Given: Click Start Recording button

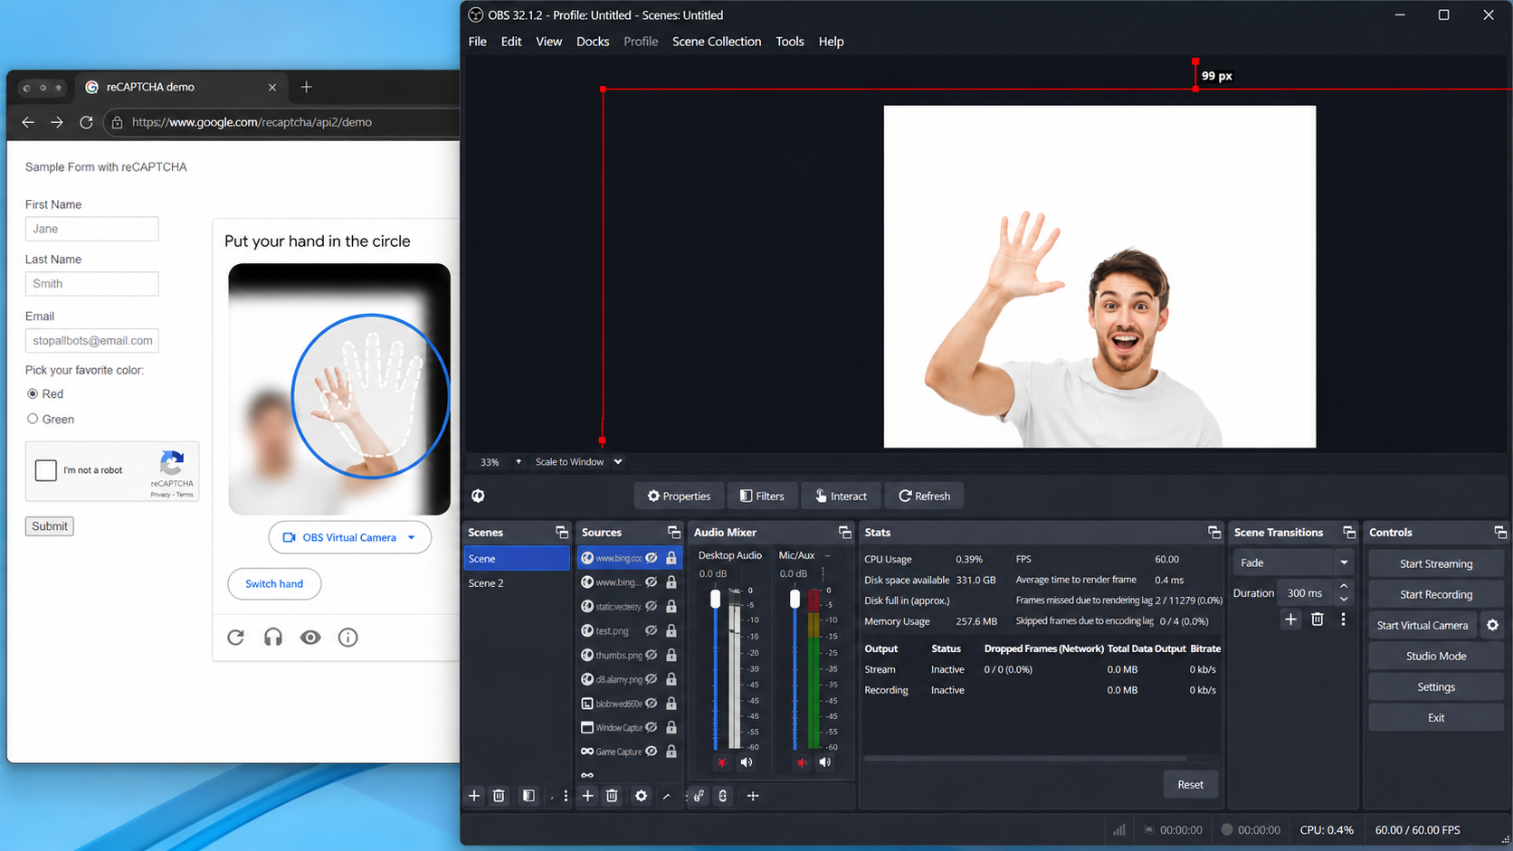Looking at the screenshot, I should 1436,594.
